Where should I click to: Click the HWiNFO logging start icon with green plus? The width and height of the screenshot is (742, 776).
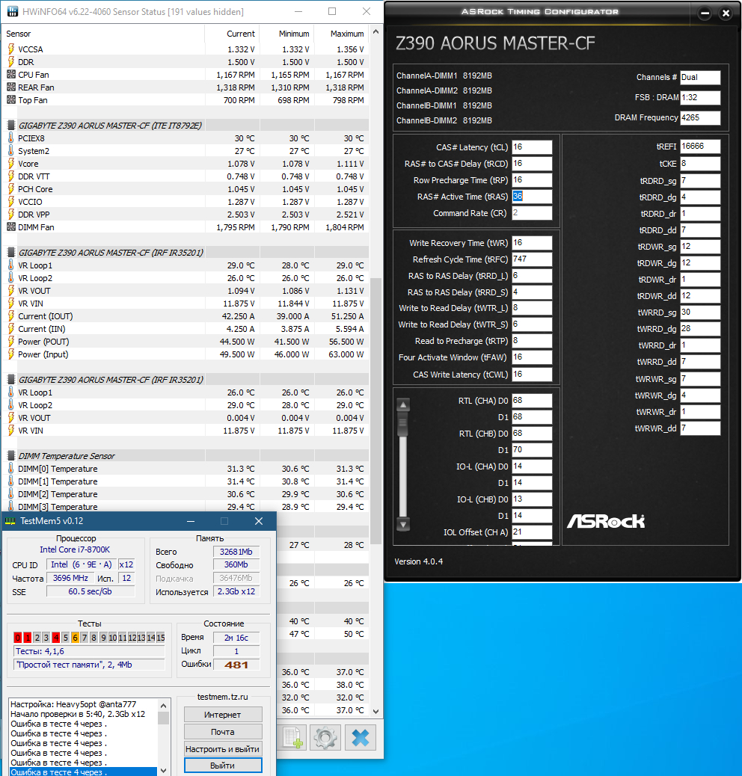click(x=293, y=738)
